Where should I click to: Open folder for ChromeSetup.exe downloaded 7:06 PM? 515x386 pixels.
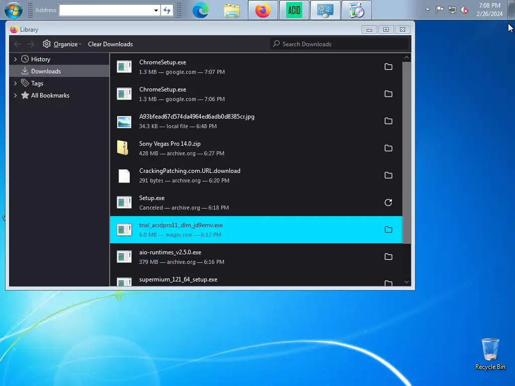click(388, 94)
